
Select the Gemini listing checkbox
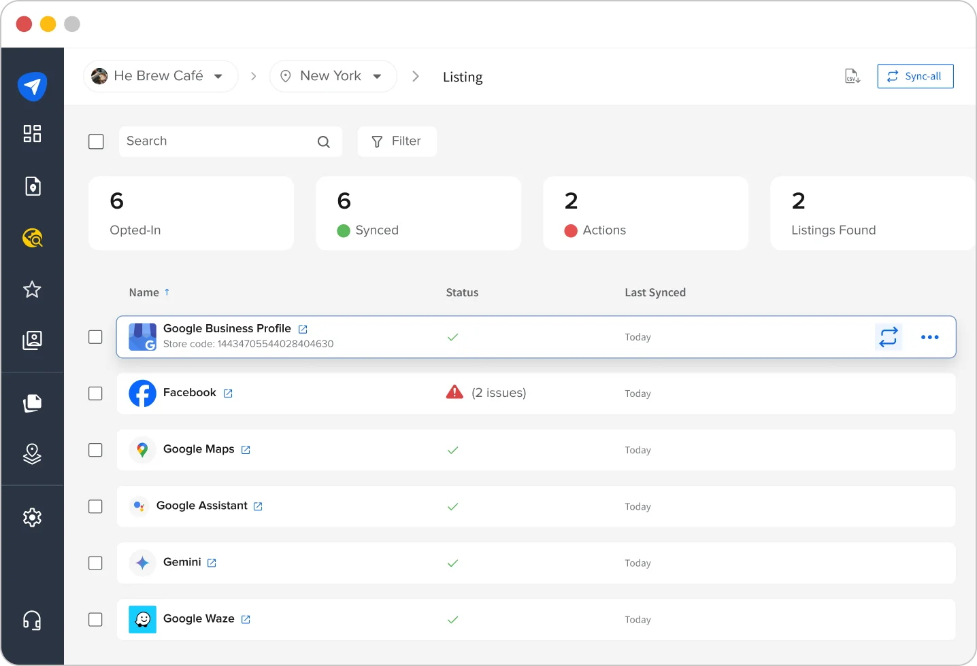coord(95,563)
